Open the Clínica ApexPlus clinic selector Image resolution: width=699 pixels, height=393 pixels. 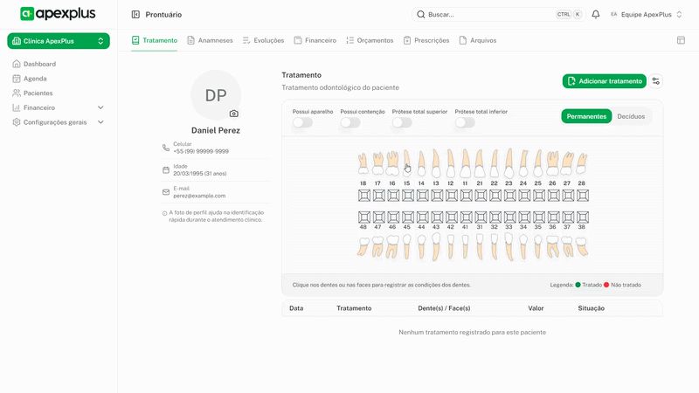click(59, 41)
